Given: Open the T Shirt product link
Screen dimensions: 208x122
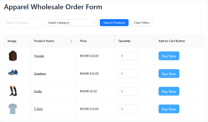Looking at the screenshot, I should [39, 109].
